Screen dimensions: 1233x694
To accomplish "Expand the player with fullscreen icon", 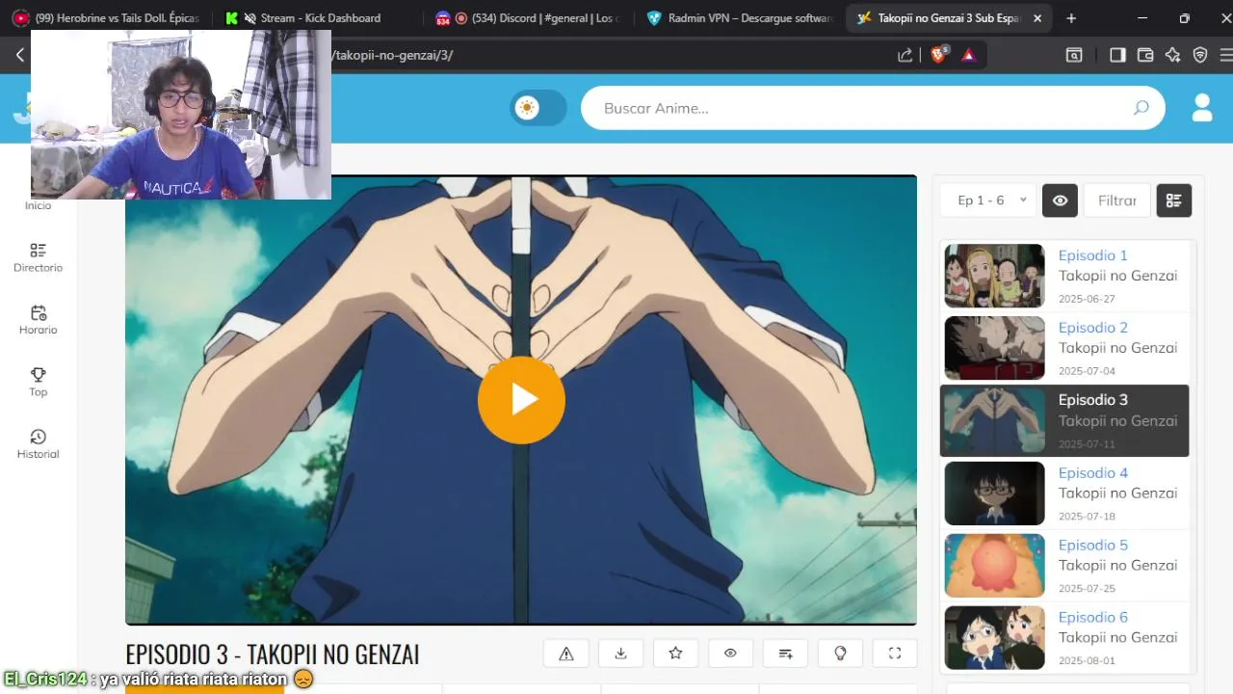I will point(895,654).
